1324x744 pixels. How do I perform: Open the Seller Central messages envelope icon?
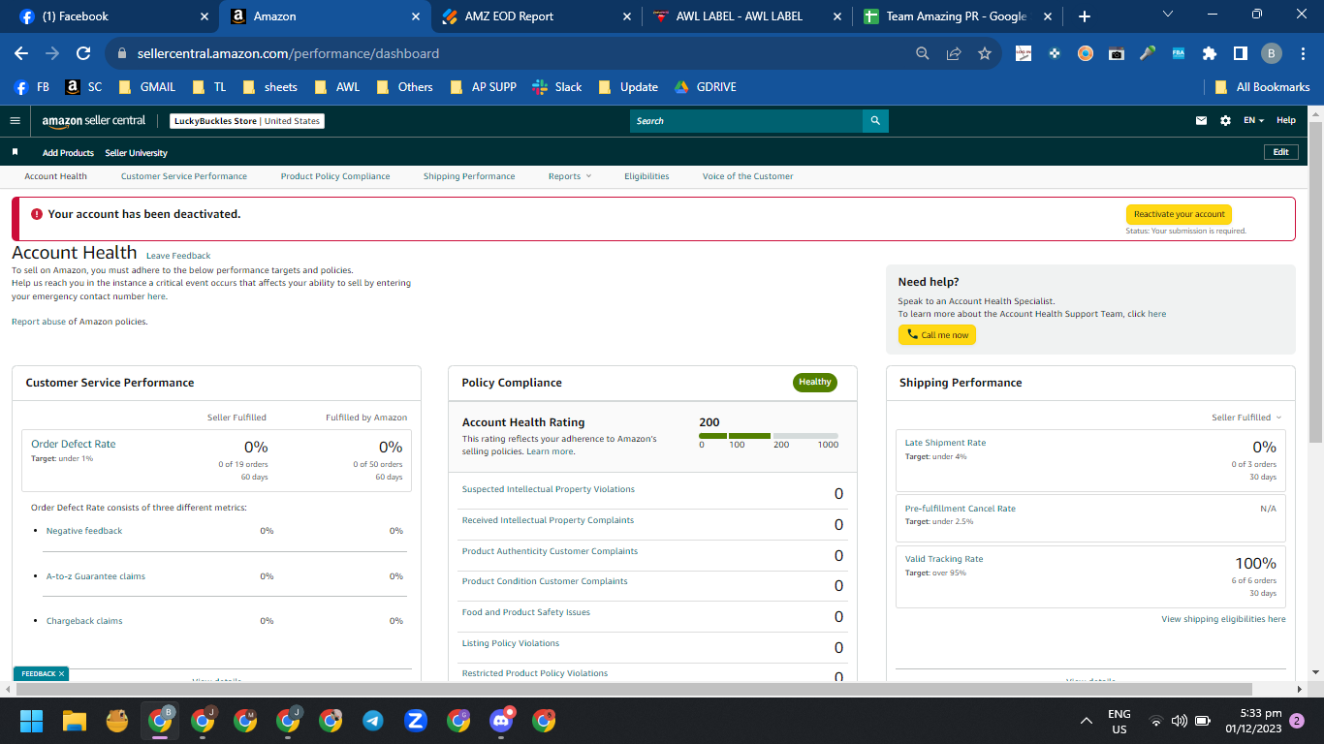pos(1202,121)
